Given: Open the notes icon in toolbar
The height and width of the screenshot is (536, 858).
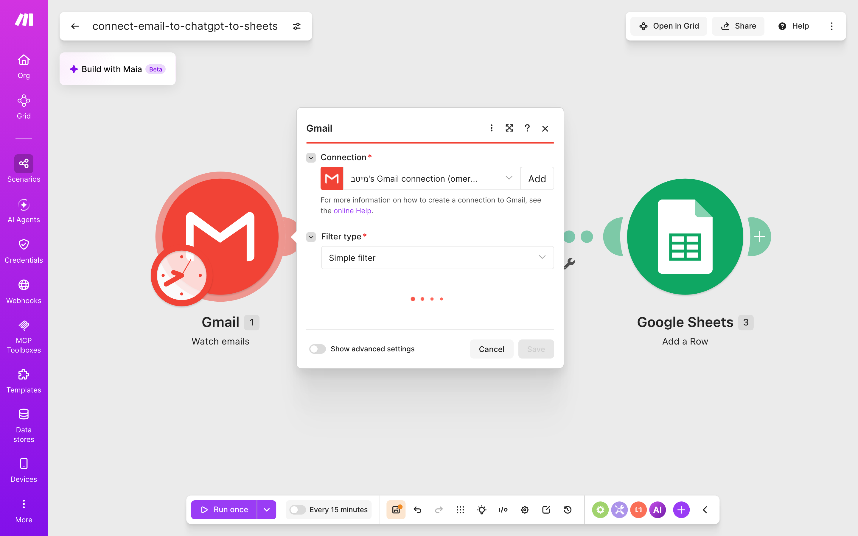Looking at the screenshot, I should [546, 510].
